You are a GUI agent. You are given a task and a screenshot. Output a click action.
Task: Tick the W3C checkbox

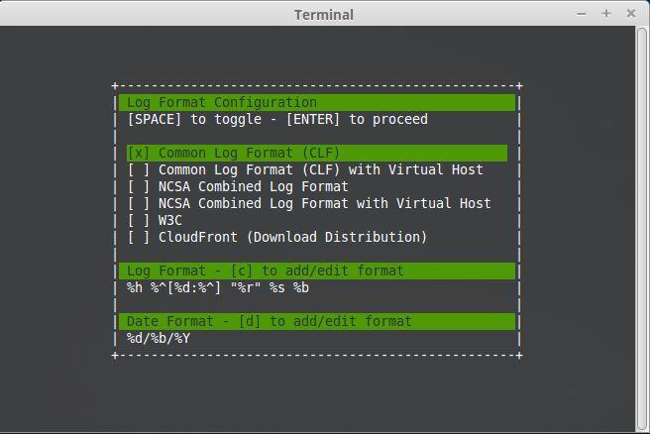click(139, 221)
